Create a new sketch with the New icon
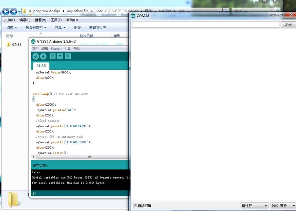 click(x=53, y=56)
